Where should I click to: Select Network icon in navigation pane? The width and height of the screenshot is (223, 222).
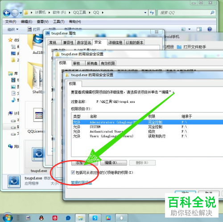coord(10,146)
